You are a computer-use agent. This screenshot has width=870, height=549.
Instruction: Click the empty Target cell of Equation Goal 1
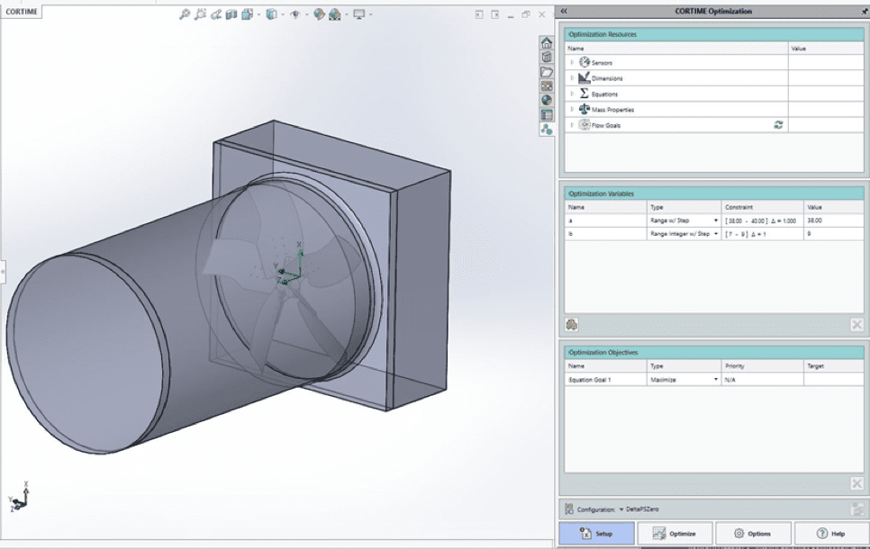coord(833,380)
